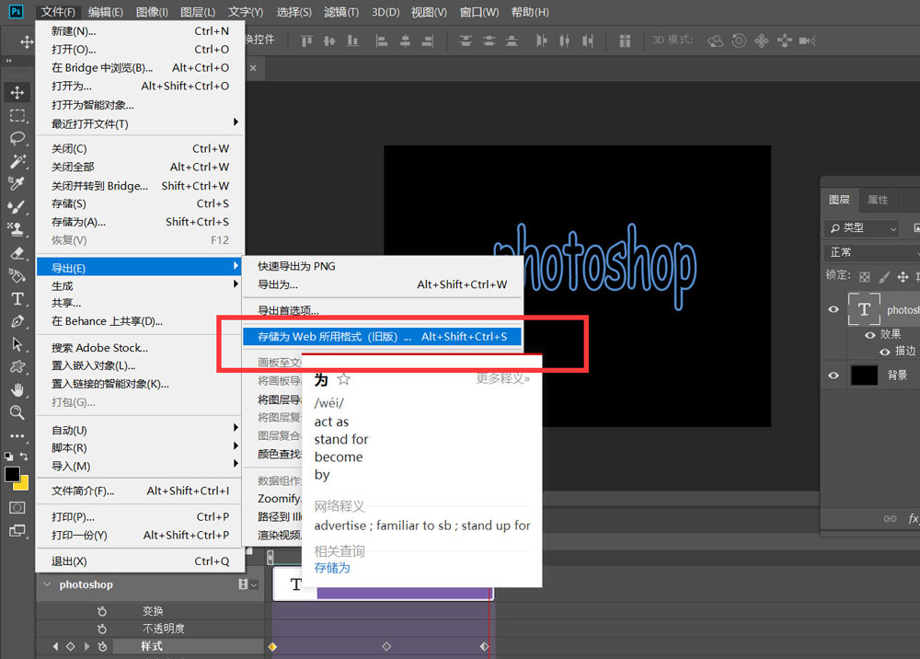The image size is (920, 659).
Task: Select the Move tool in toolbar
Action: pos(17,92)
